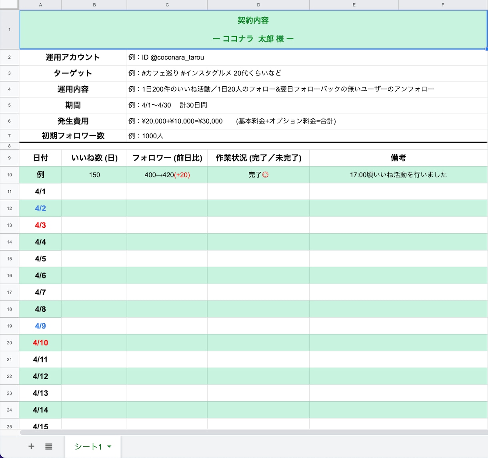The width and height of the screenshot is (488, 458).
Task: Select row 10 header
Action: point(9,175)
